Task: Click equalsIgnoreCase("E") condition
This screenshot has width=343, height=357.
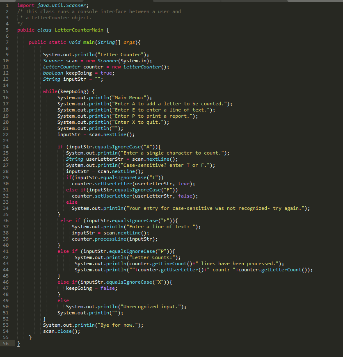Action: pyautogui.click(x=142, y=221)
